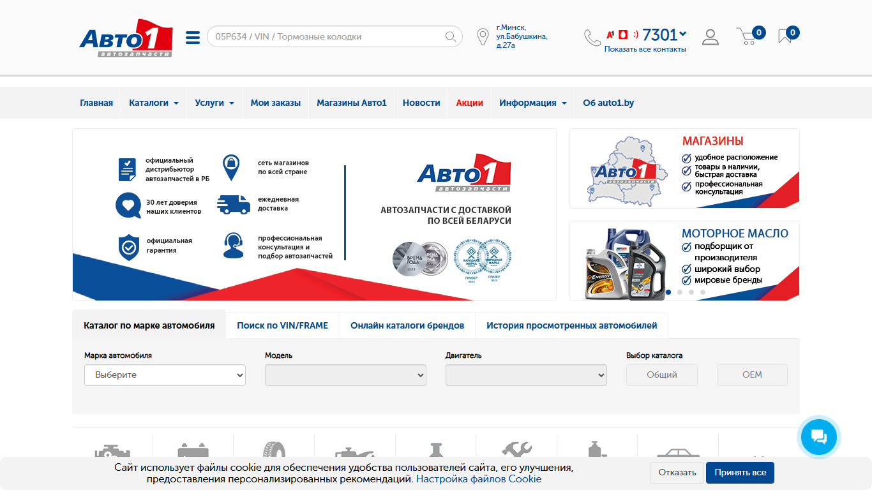The height and width of the screenshot is (490, 872).
Task: Select the first carousel dot
Action: 668,292
